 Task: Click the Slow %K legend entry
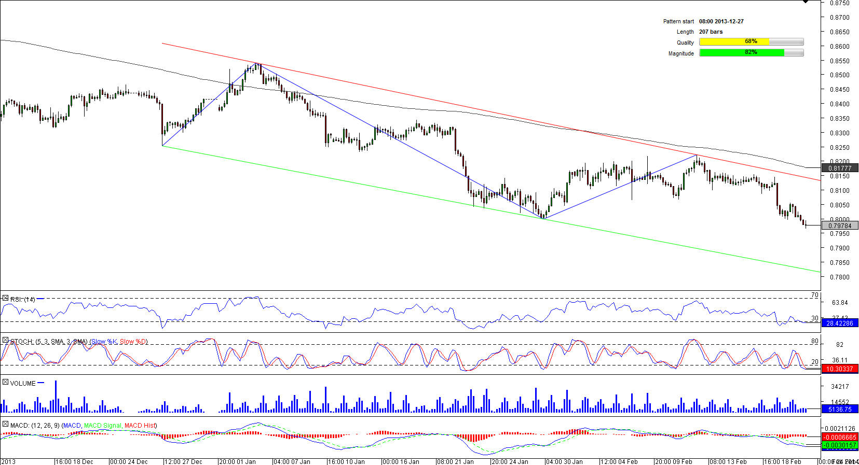click(x=104, y=342)
